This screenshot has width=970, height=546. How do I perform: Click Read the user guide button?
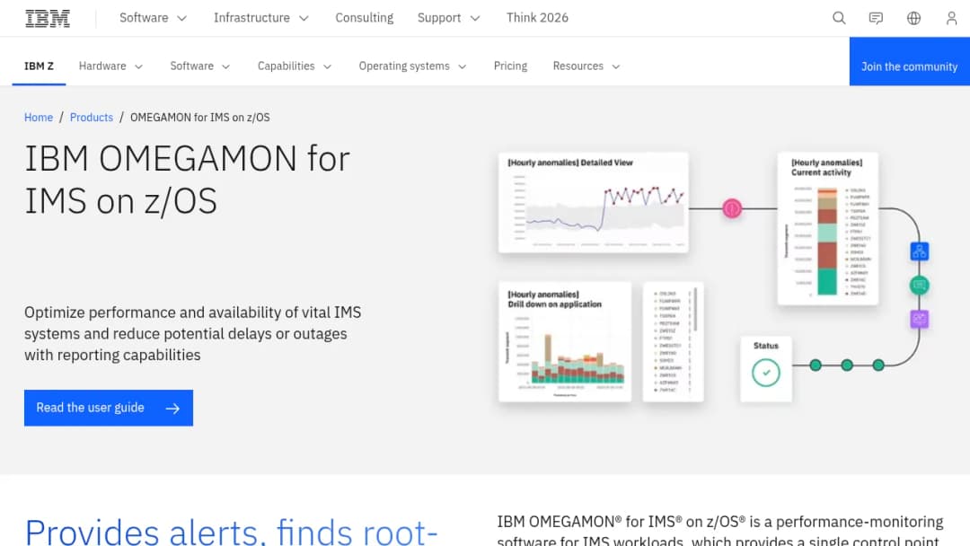point(109,408)
